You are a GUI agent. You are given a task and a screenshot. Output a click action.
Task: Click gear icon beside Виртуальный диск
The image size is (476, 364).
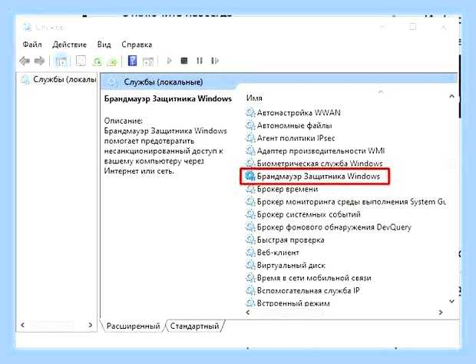click(x=250, y=266)
